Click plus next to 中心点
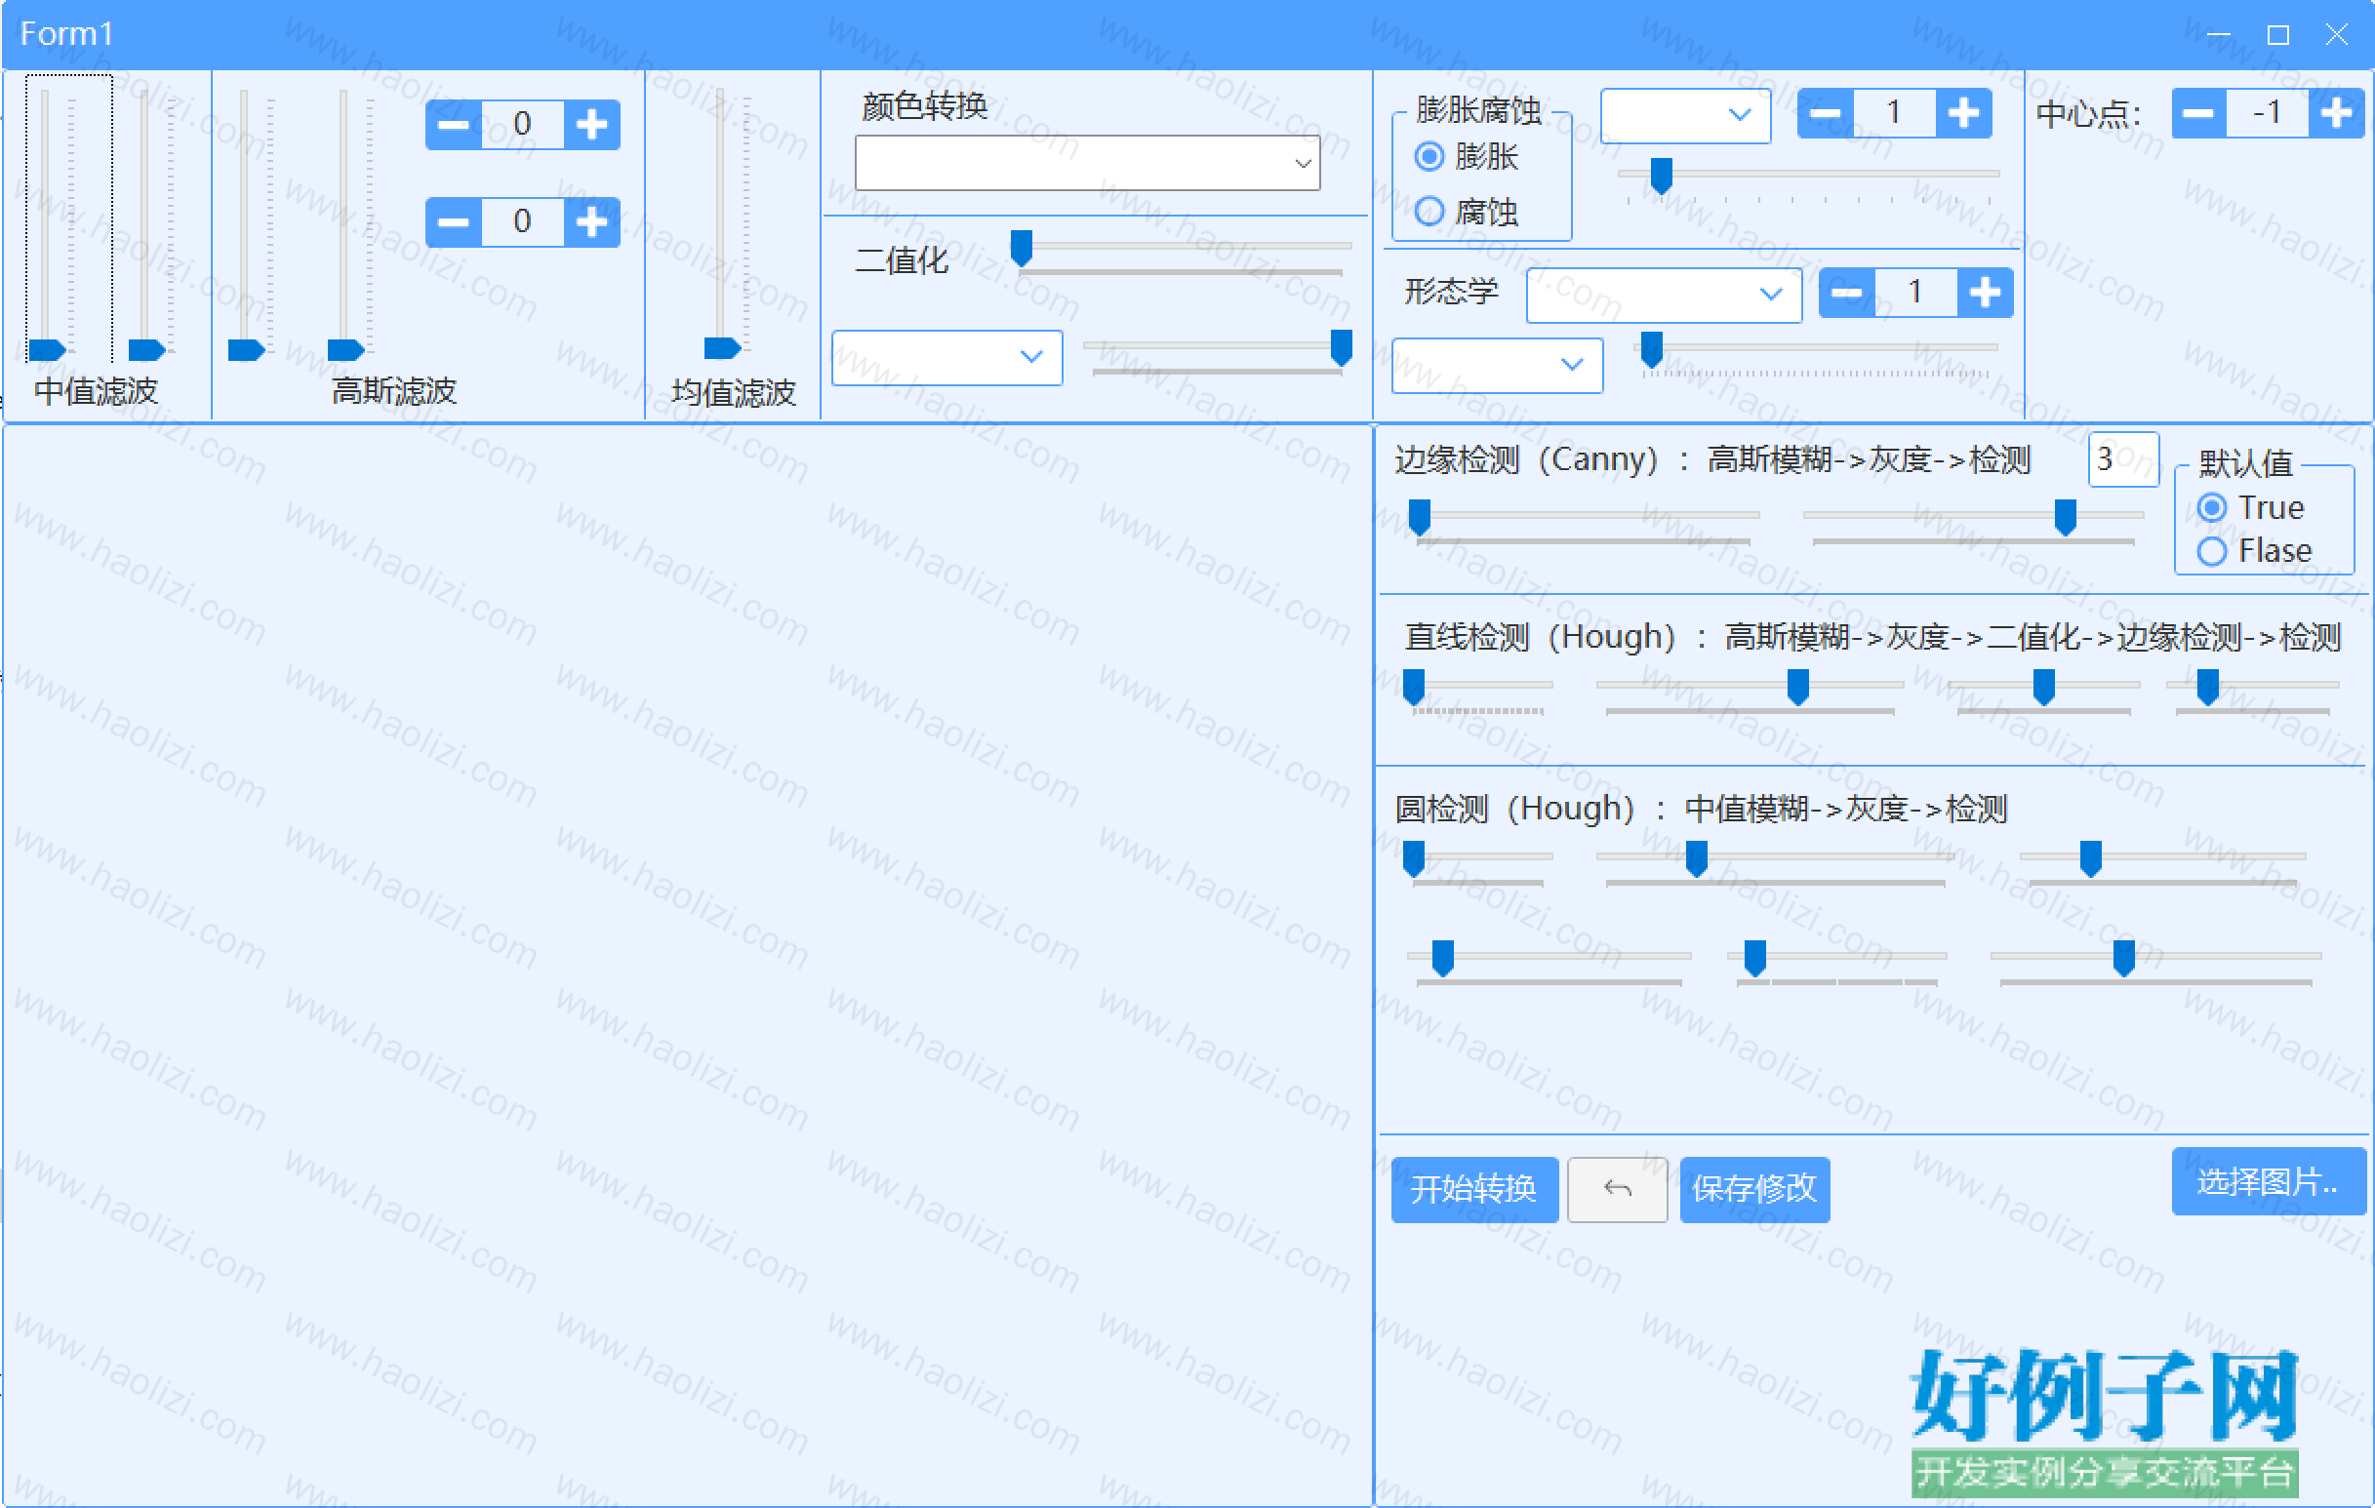The image size is (2375, 1508). coord(2337,113)
